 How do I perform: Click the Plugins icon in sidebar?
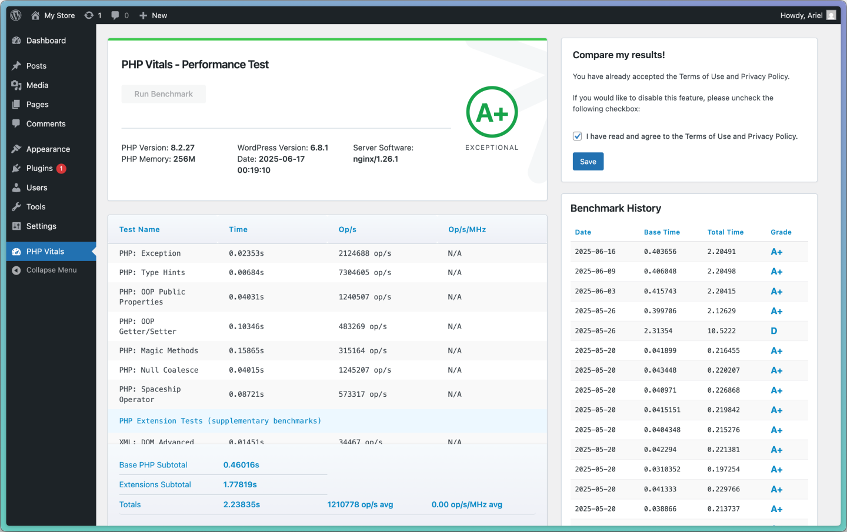(16, 169)
